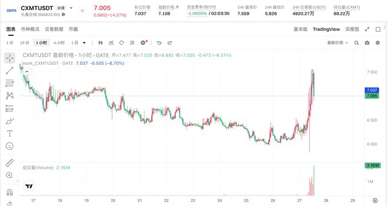Select the 深度图 depth chart mode
The width and height of the screenshot is (388, 206).
coord(352,30)
